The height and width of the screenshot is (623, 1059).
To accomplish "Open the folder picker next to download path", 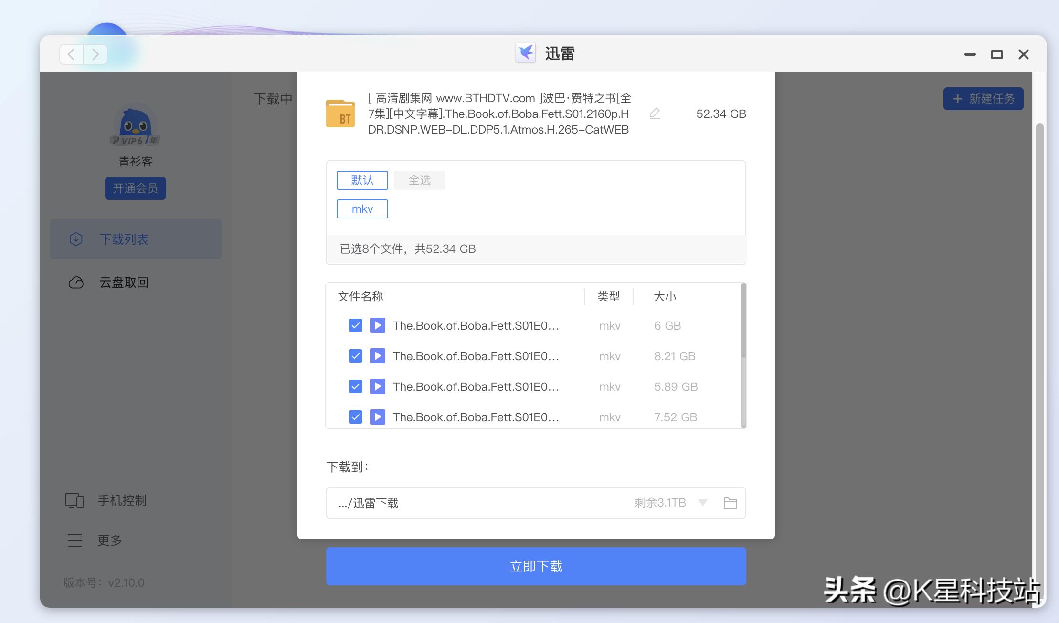I will [730, 502].
